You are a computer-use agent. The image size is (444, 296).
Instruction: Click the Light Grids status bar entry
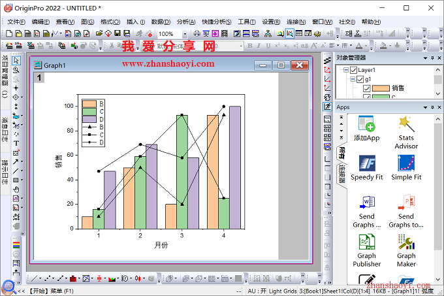[x=283, y=291]
